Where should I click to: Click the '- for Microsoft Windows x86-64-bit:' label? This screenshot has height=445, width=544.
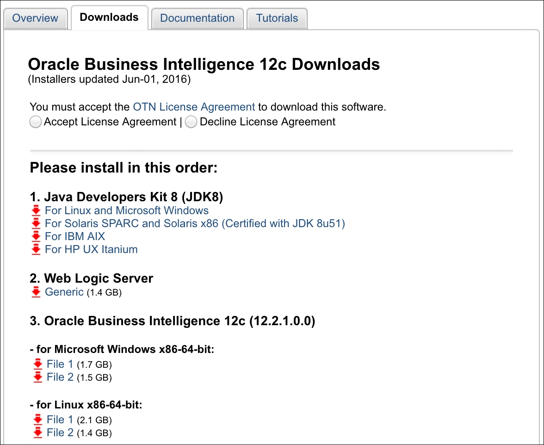coord(122,349)
